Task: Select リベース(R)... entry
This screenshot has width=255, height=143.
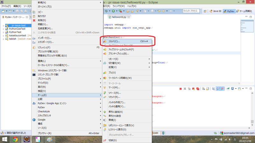Action: [x=127, y=93]
